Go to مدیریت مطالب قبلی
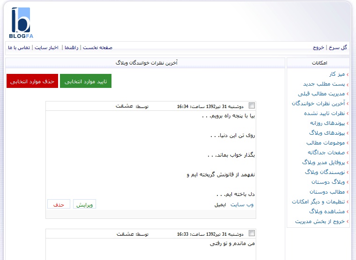The width and height of the screenshot is (356, 260). [x=321, y=94]
